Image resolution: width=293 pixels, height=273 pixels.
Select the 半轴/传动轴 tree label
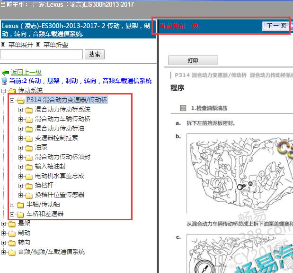(x=43, y=205)
